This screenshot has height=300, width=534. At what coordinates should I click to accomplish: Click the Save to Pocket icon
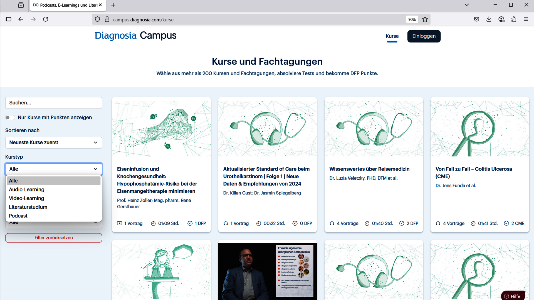point(476,19)
